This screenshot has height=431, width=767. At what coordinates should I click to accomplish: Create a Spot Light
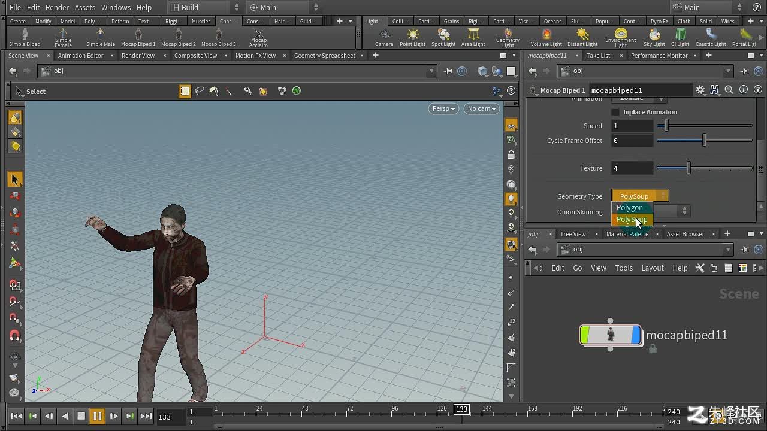pos(443,37)
